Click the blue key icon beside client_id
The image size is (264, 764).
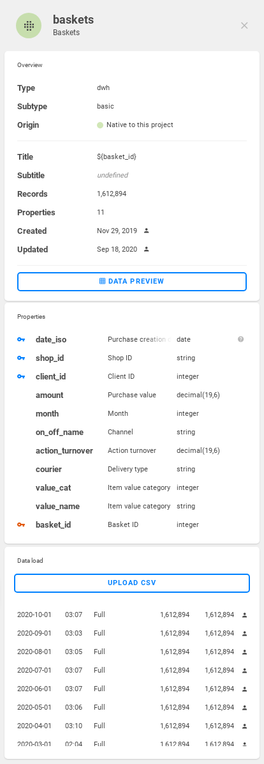(x=21, y=377)
